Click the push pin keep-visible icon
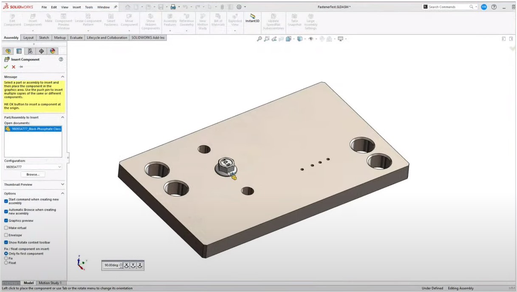 21,67
